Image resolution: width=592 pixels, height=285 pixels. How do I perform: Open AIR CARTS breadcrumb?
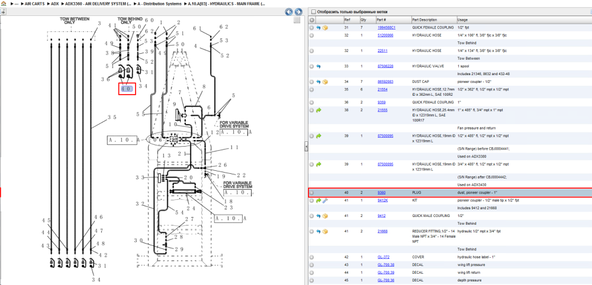34,3
